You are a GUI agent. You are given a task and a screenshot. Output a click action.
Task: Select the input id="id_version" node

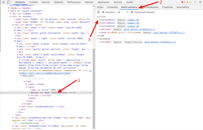coord(53,19)
